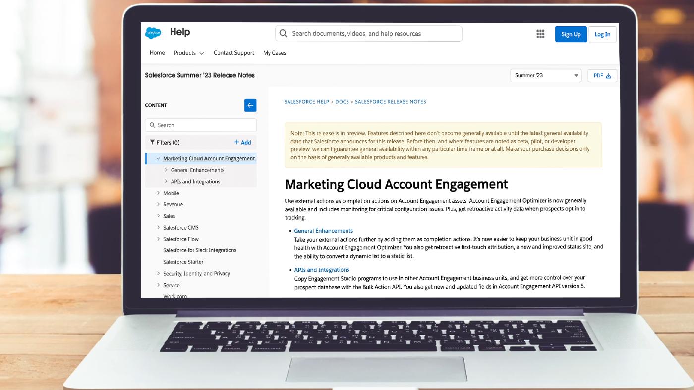
Task: Click the Salesforce cloud logo
Action: point(153,32)
